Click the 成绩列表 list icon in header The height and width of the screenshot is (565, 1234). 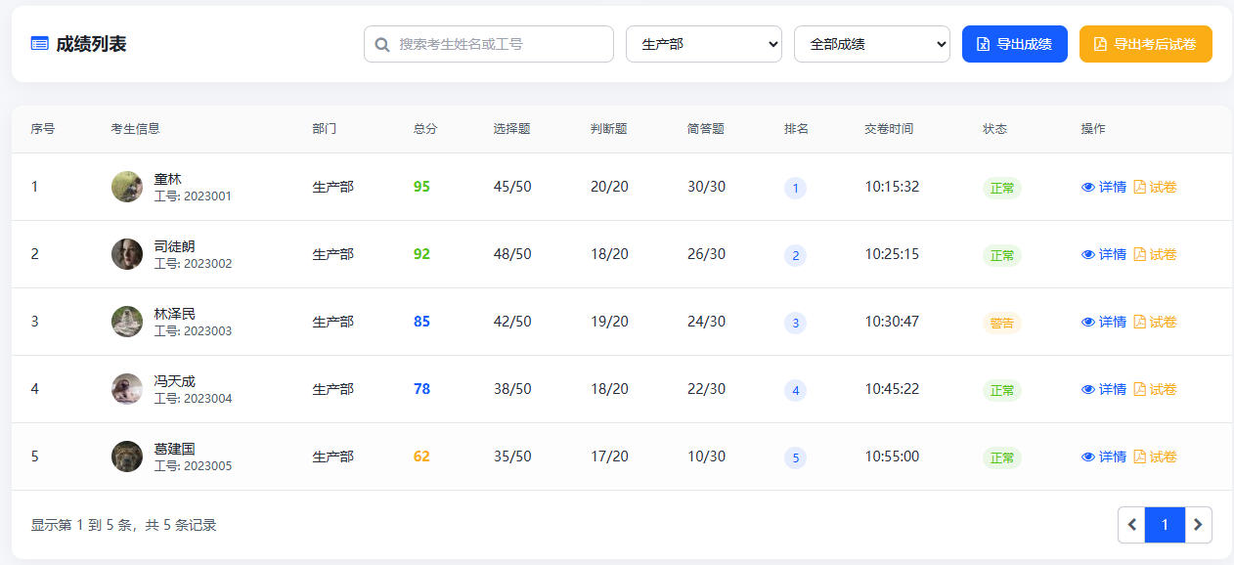(x=39, y=44)
